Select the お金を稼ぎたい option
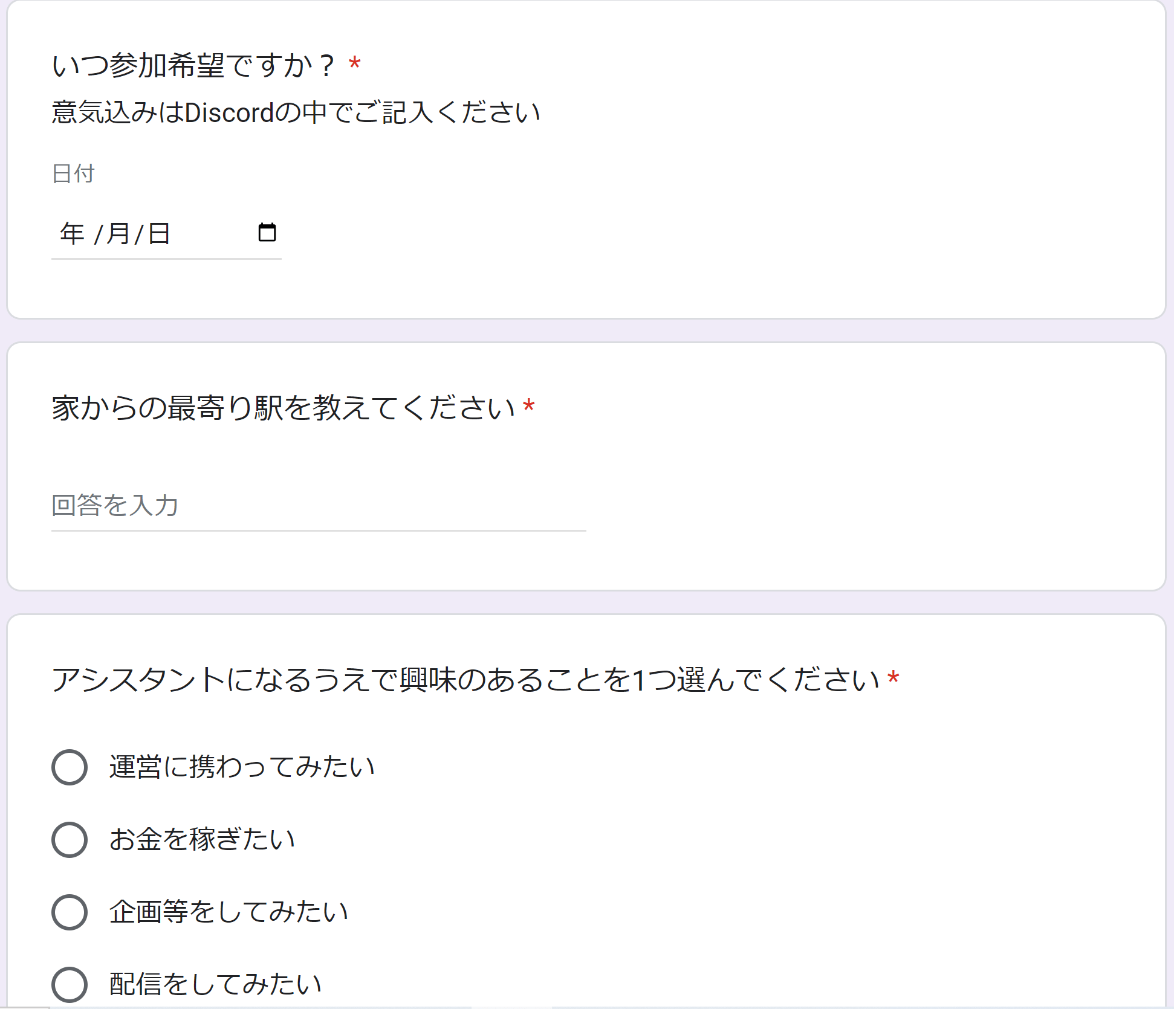This screenshot has width=1174, height=1009. (x=70, y=839)
